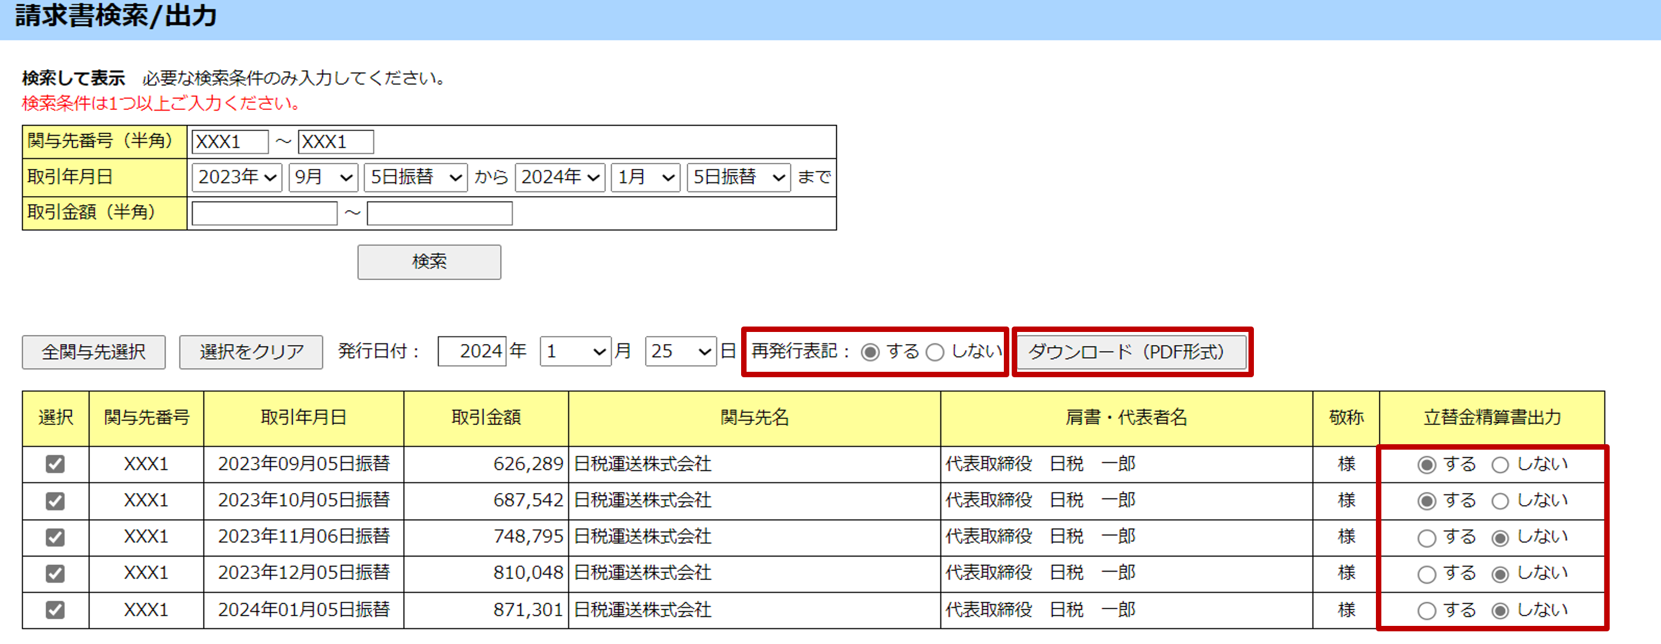The height and width of the screenshot is (644, 1661).
Task: Click the 発行日付 year field showing 2024
Action: coord(471,351)
